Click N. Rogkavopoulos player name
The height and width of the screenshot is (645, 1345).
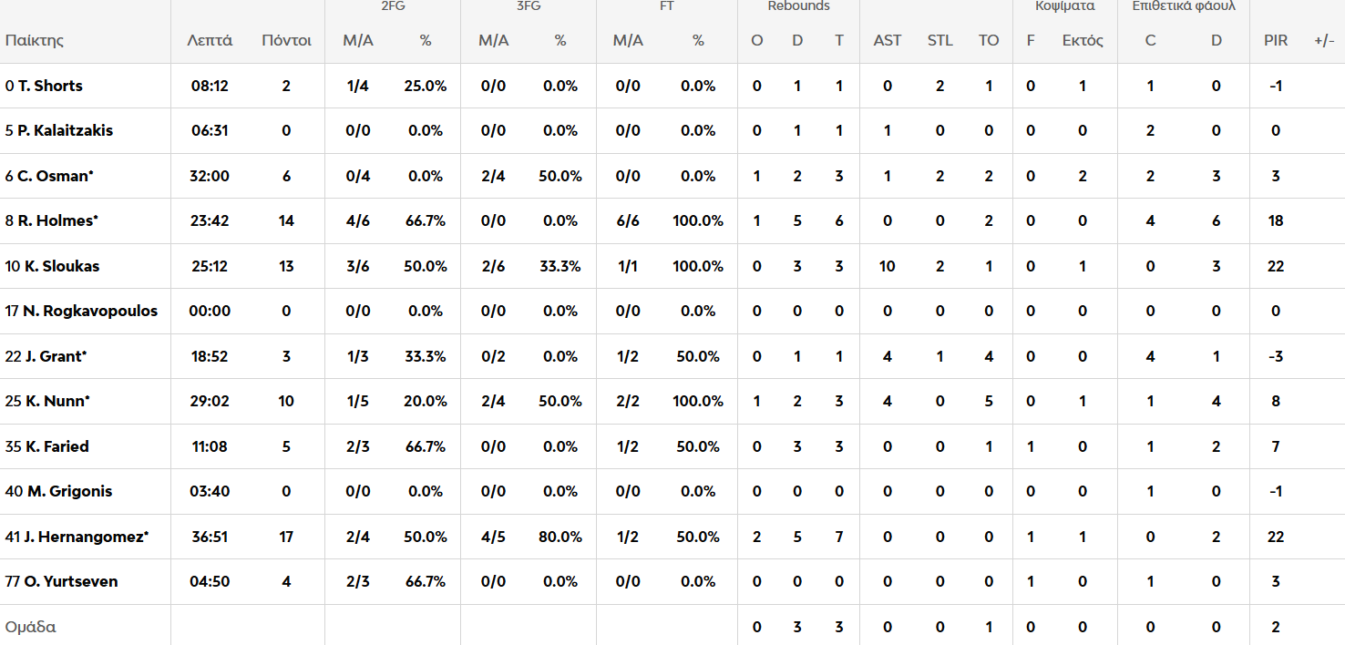click(89, 311)
